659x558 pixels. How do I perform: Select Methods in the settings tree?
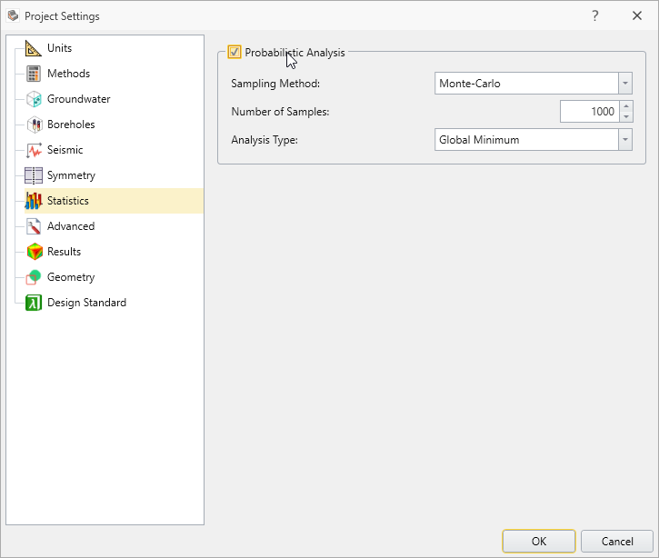click(x=68, y=74)
